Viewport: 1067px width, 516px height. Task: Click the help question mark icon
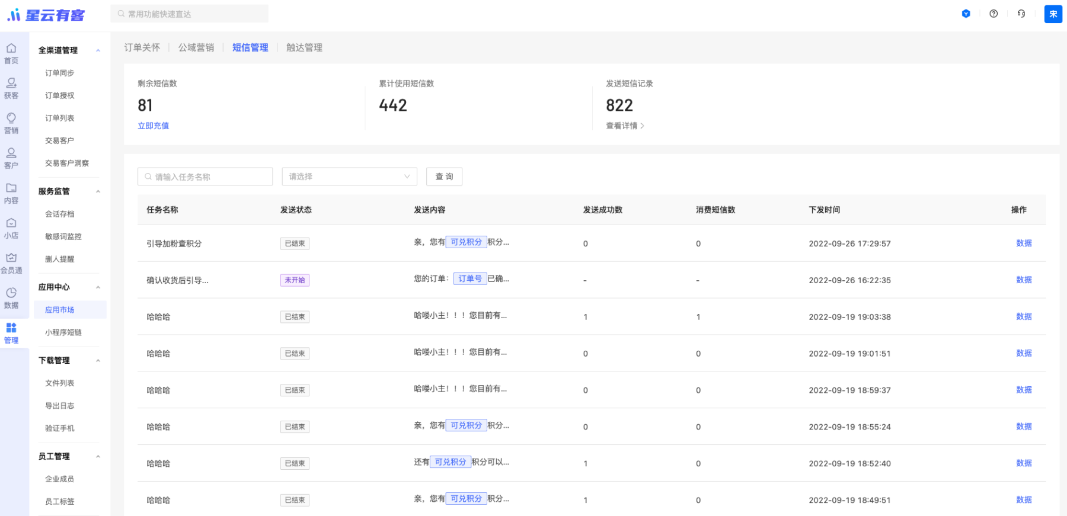(x=993, y=14)
